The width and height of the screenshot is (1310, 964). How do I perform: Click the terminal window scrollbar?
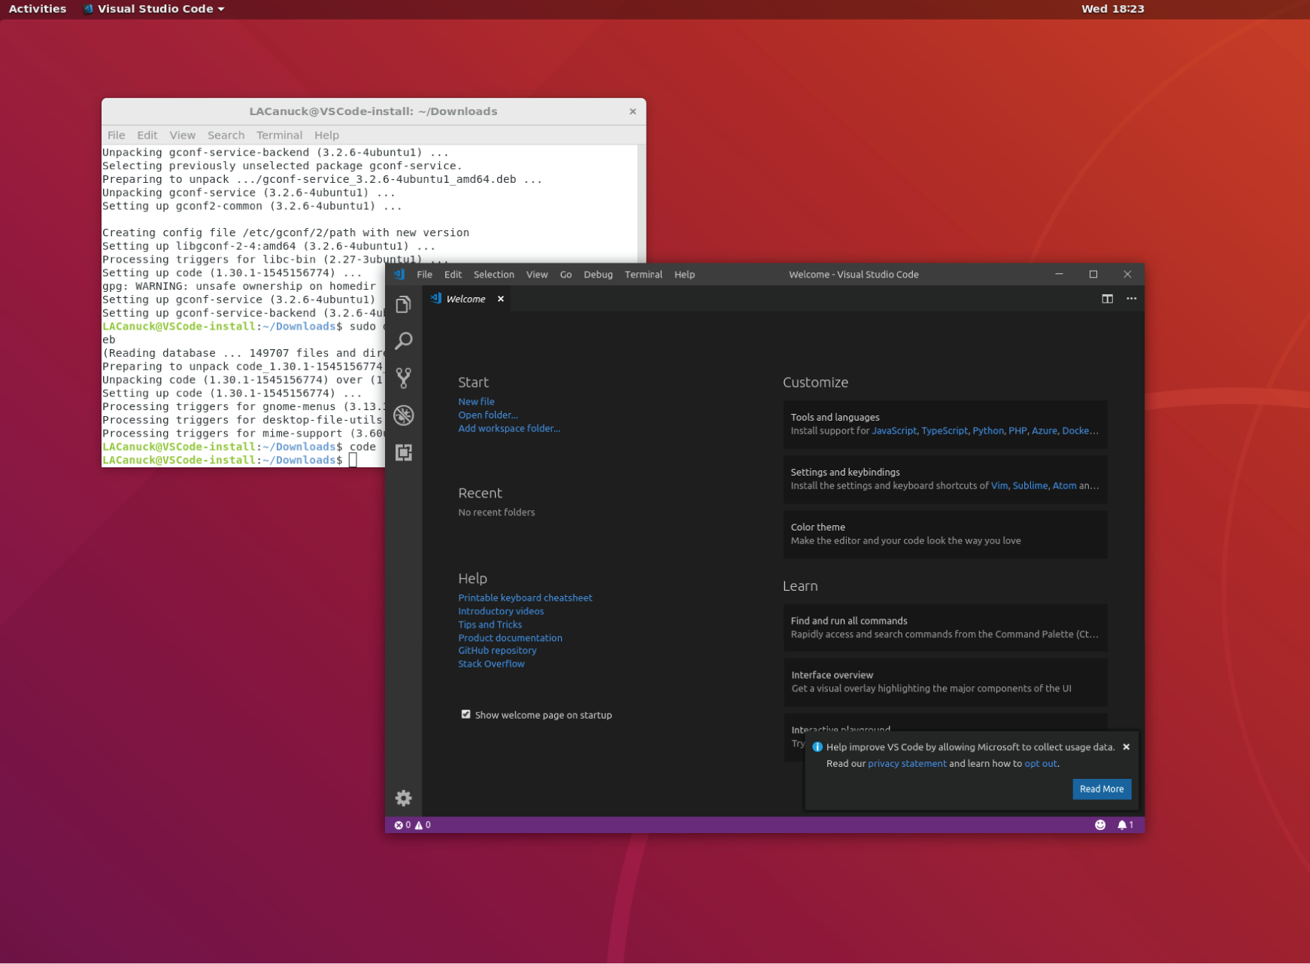click(x=641, y=203)
